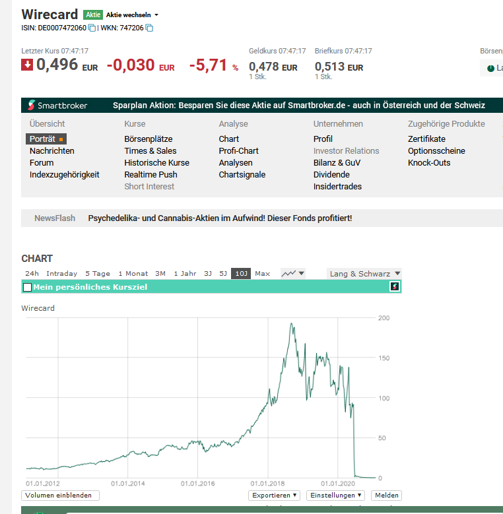Click the 01.01.2018 axis label
This screenshot has width=503, height=514.
(267, 484)
